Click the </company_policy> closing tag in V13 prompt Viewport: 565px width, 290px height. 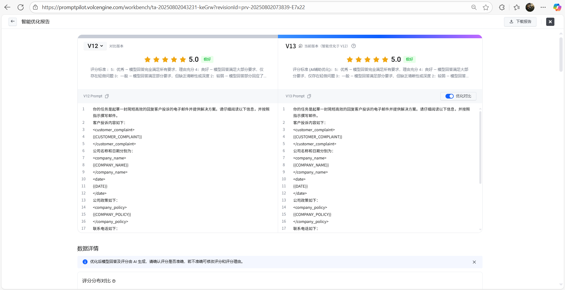pos(311,221)
